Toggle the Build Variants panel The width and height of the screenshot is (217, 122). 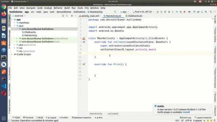9,106
